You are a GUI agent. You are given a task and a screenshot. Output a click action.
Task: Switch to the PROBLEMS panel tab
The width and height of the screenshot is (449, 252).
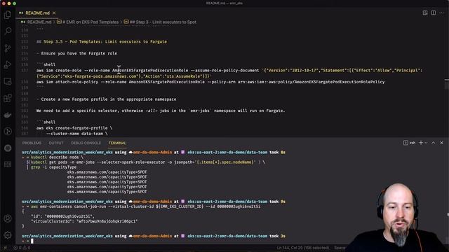[32, 143]
